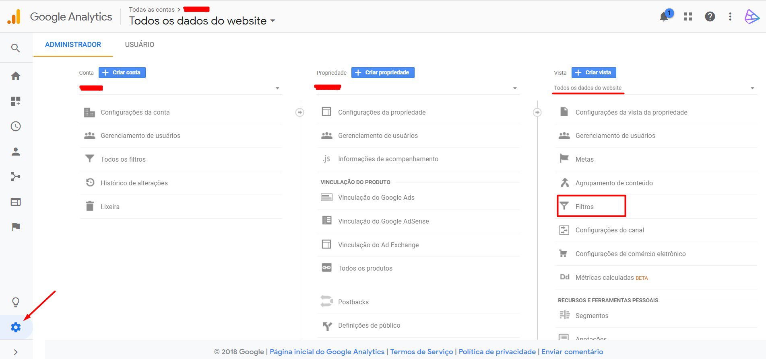766x359 pixels.
Task: Click the 'Criar vista' button
Action: pos(594,72)
